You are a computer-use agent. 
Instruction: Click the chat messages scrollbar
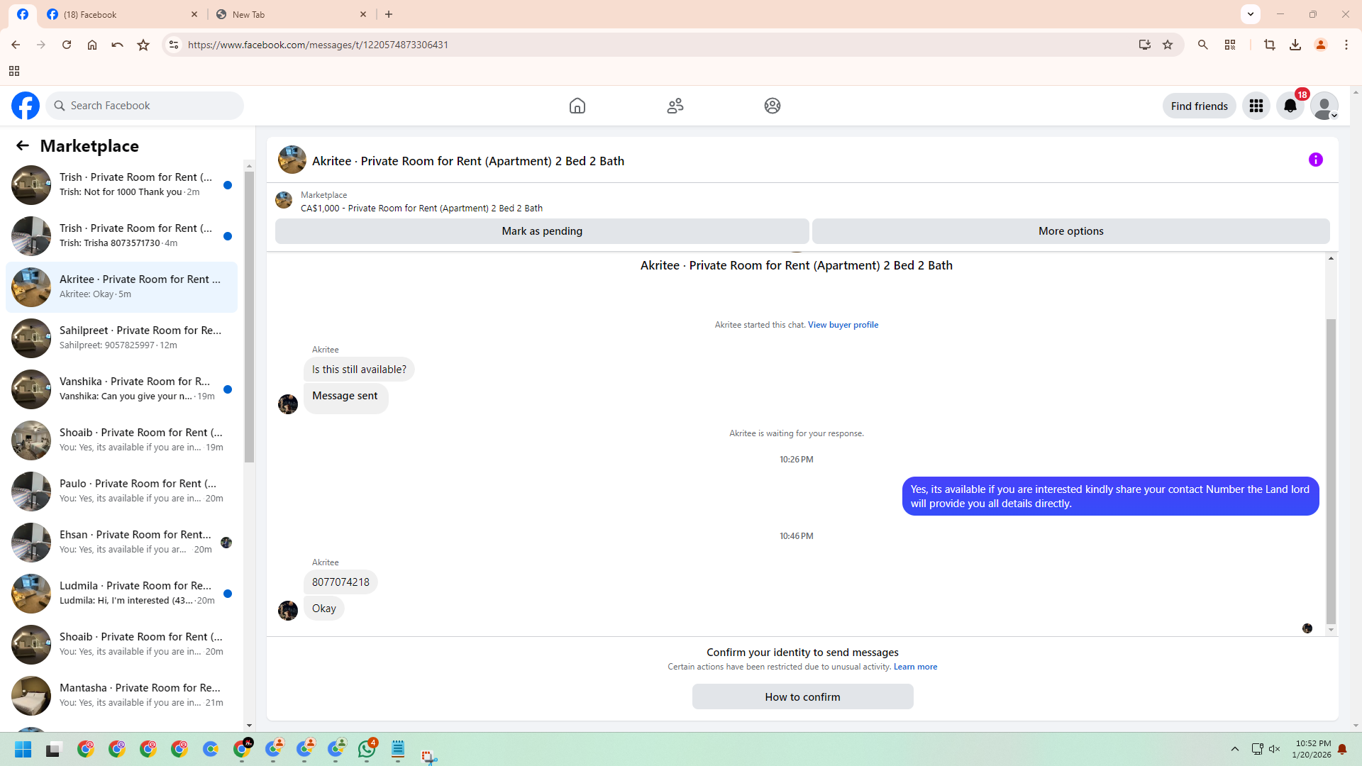[1331, 472]
